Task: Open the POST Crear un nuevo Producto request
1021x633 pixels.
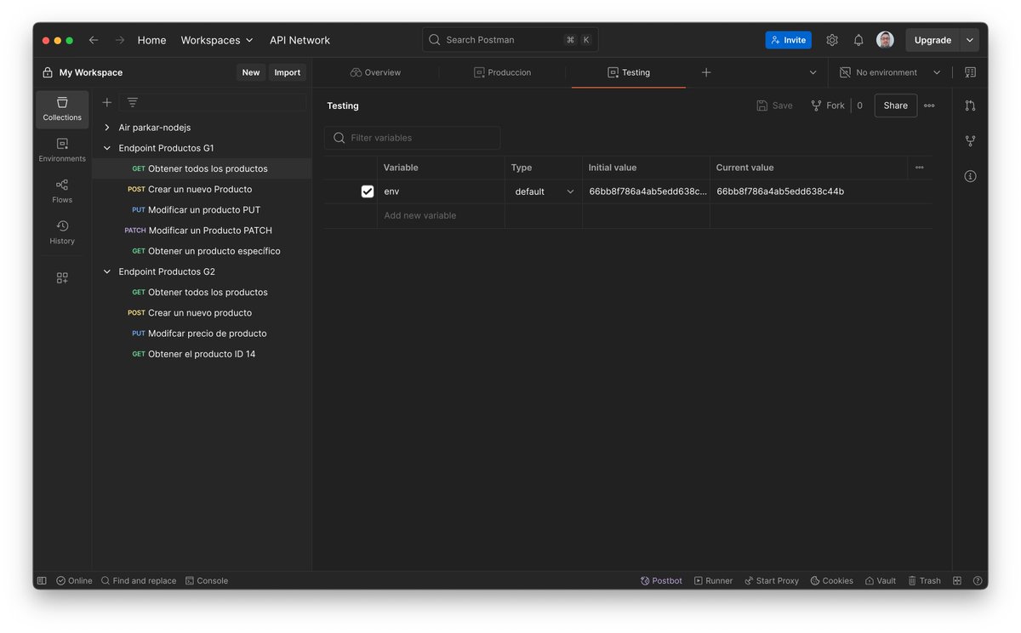Action: pos(202,189)
